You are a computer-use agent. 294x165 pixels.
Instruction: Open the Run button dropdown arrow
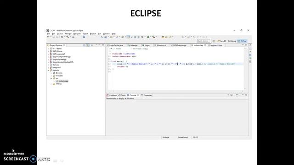151,37
